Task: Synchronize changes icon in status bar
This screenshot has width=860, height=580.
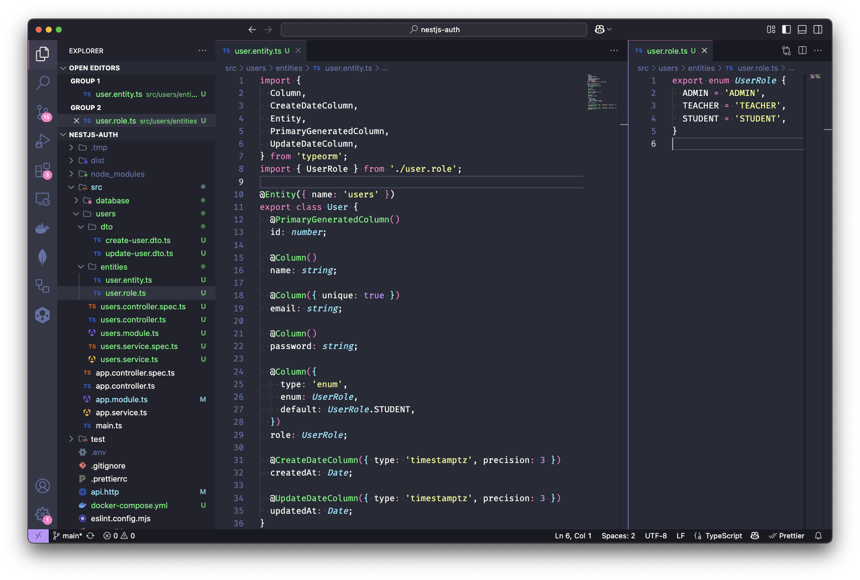Action: (x=90, y=536)
